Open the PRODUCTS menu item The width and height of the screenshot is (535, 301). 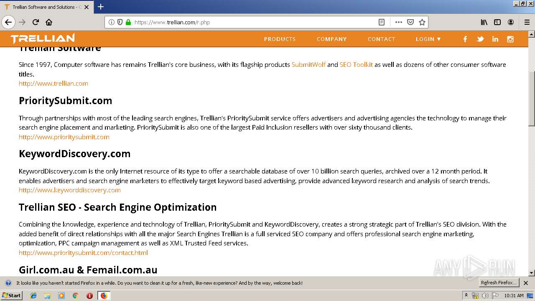[x=280, y=39]
